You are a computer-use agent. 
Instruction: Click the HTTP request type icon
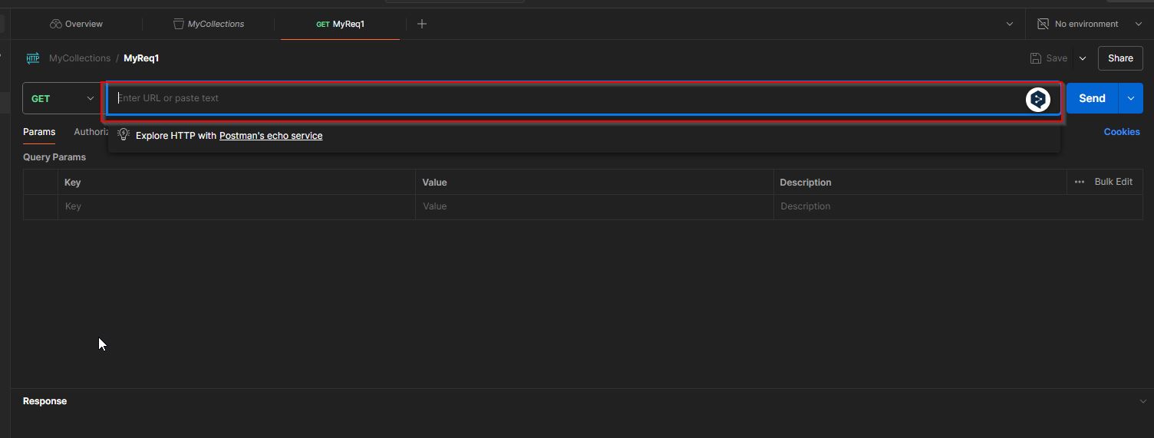click(33, 58)
